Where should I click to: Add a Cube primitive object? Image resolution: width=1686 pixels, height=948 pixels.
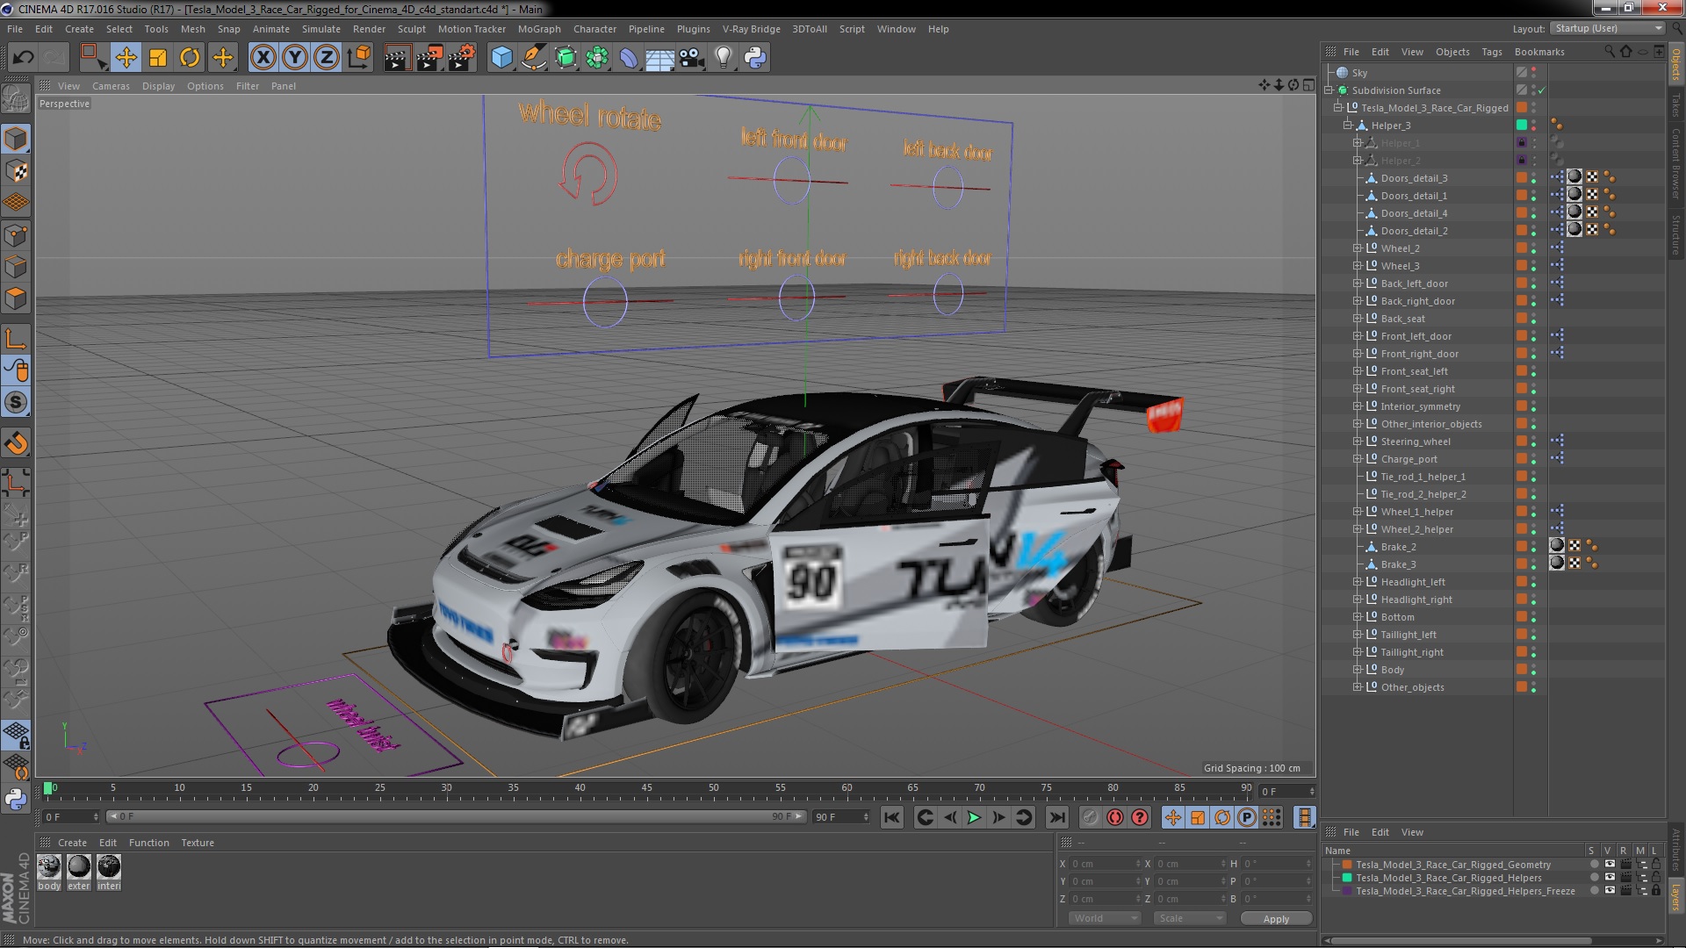501,58
